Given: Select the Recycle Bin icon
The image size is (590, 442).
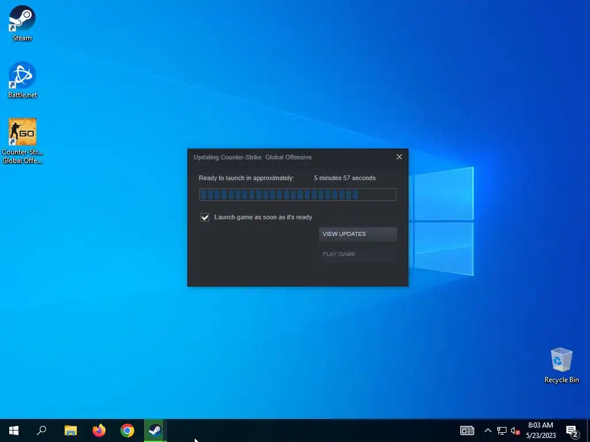Looking at the screenshot, I should [x=561, y=365].
